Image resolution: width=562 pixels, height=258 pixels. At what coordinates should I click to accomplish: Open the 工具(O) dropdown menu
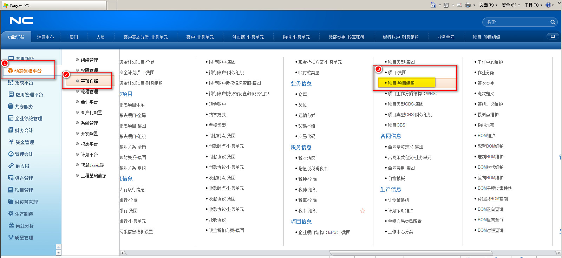click(533, 5)
